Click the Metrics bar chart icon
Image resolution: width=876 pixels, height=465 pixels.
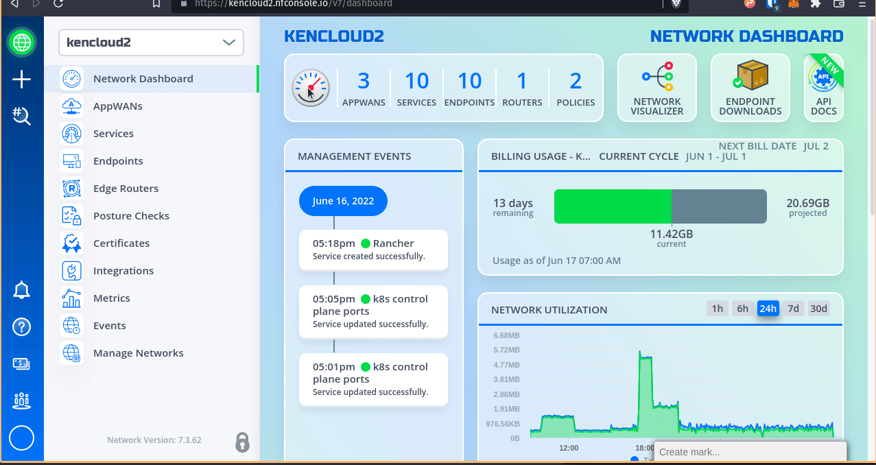[71, 298]
